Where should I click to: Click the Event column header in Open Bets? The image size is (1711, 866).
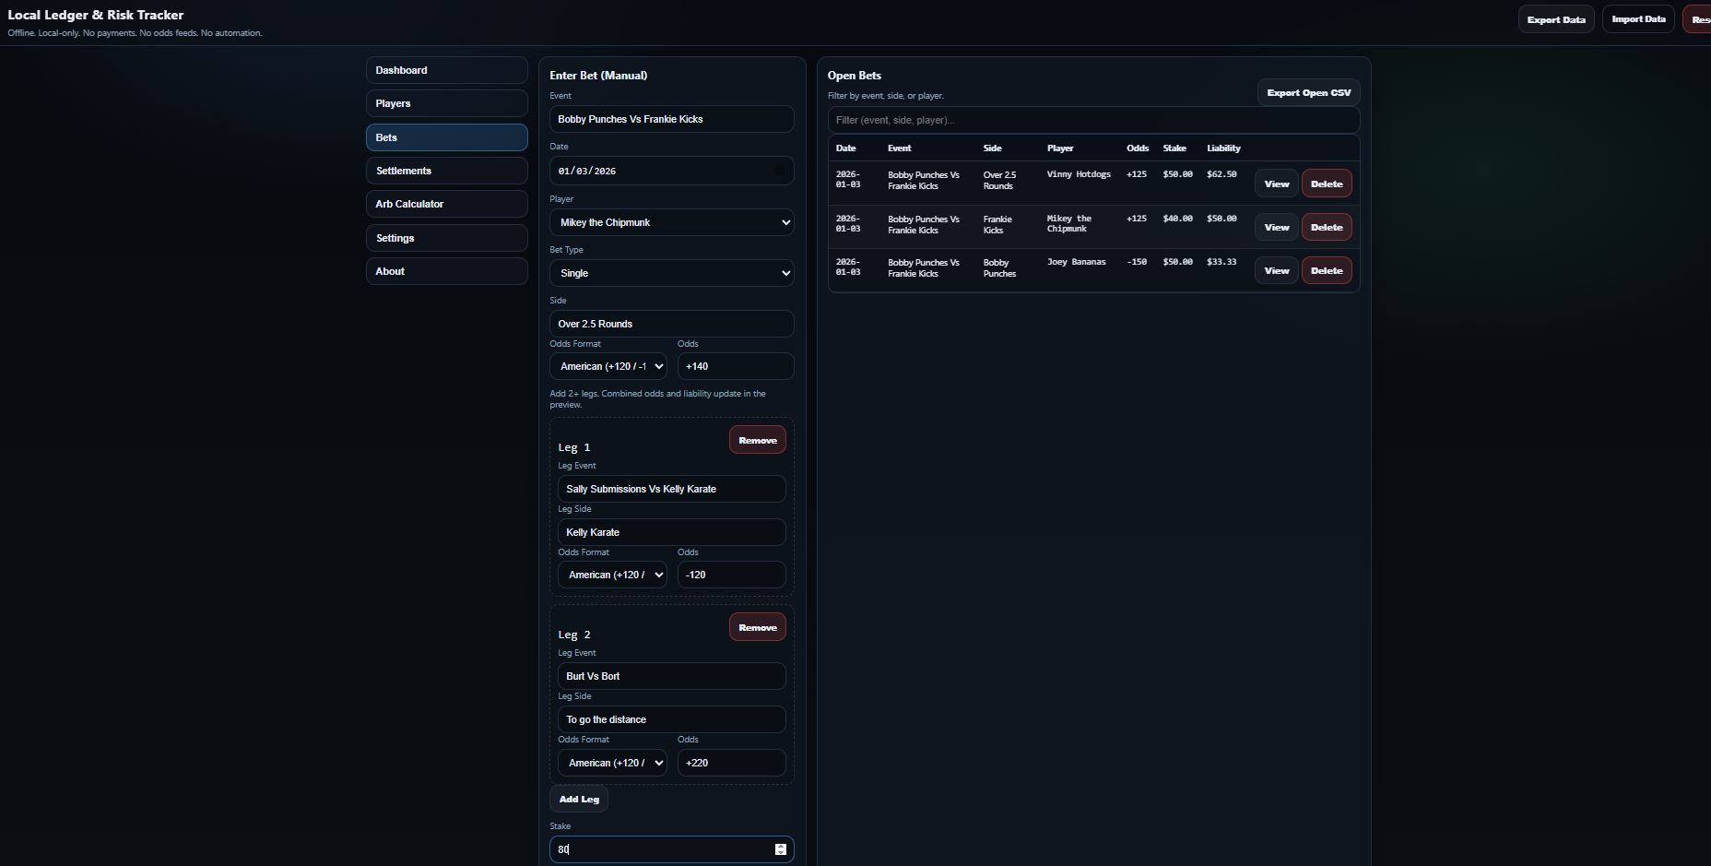click(899, 148)
